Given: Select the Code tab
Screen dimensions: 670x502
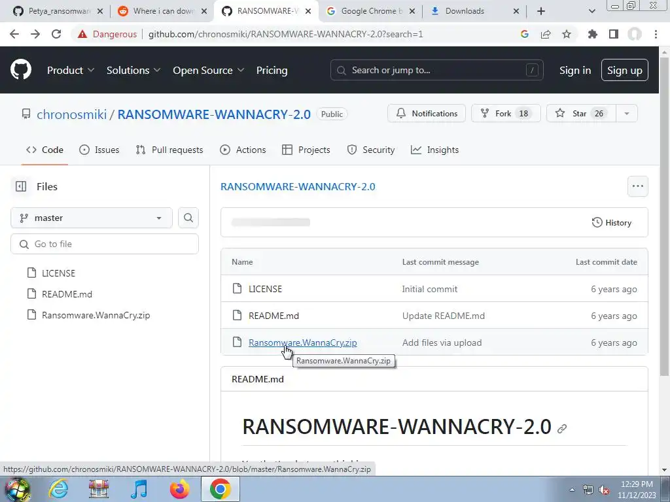Looking at the screenshot, I should (x=44, y=150).
